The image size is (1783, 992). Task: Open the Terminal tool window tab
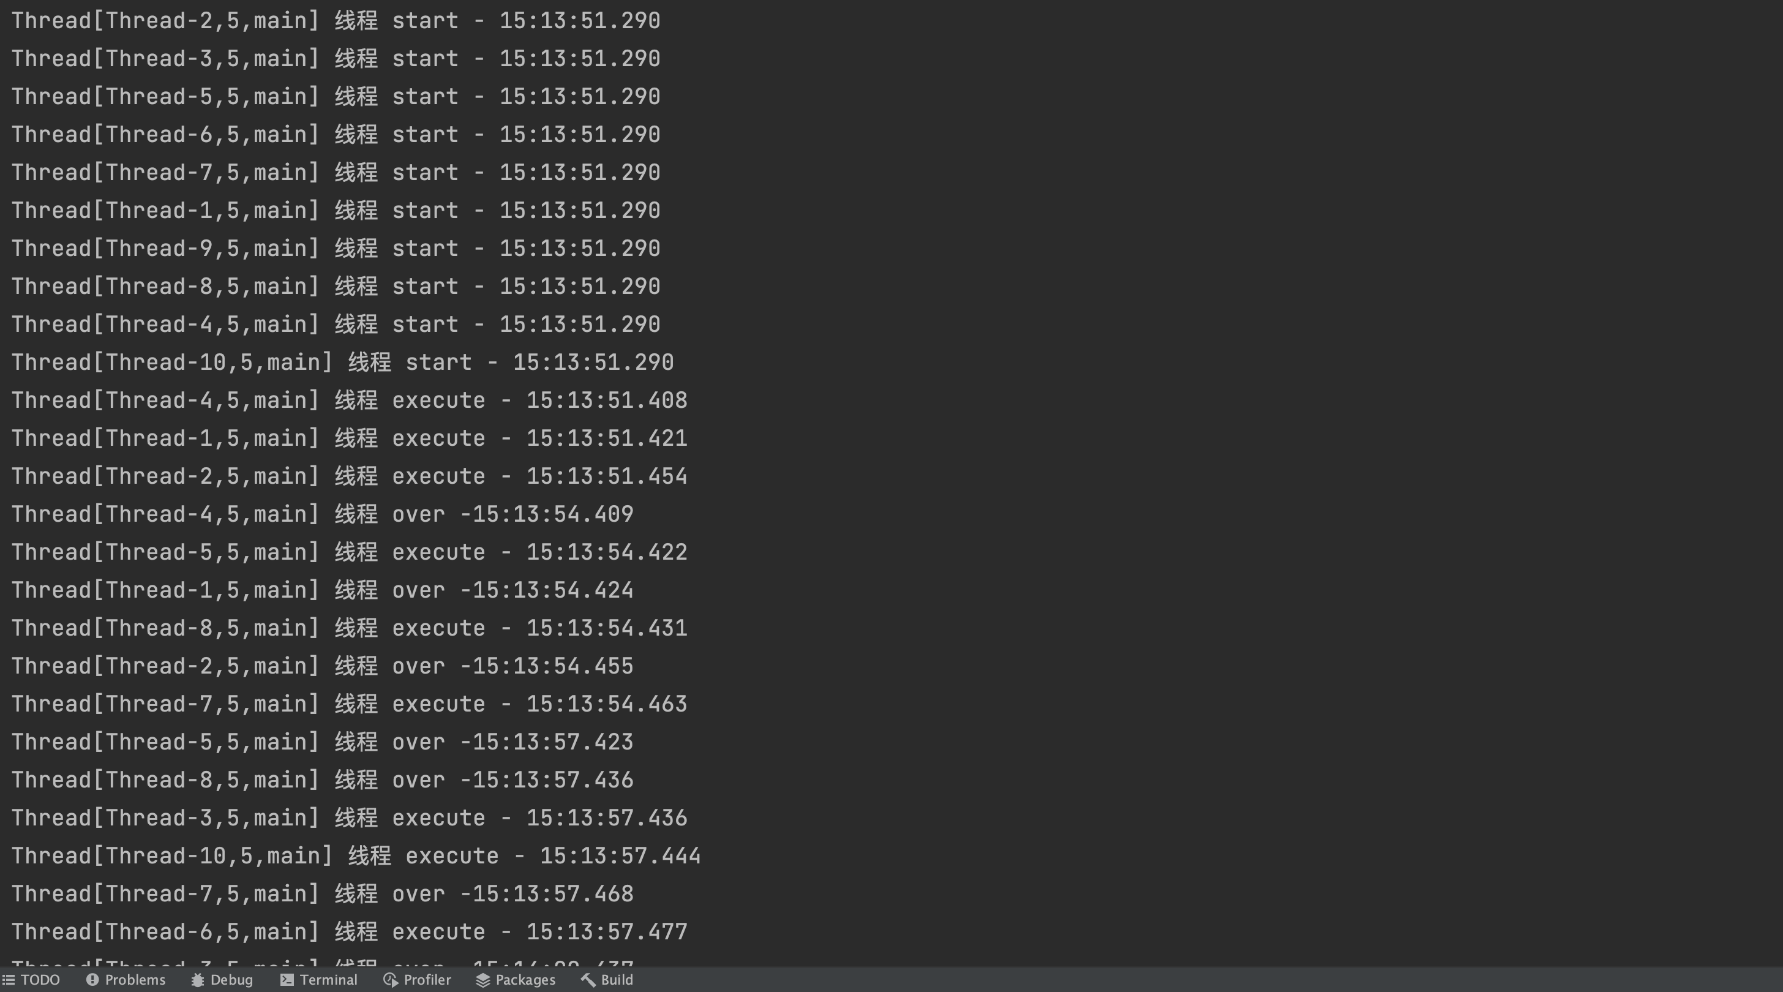point(328,980)
